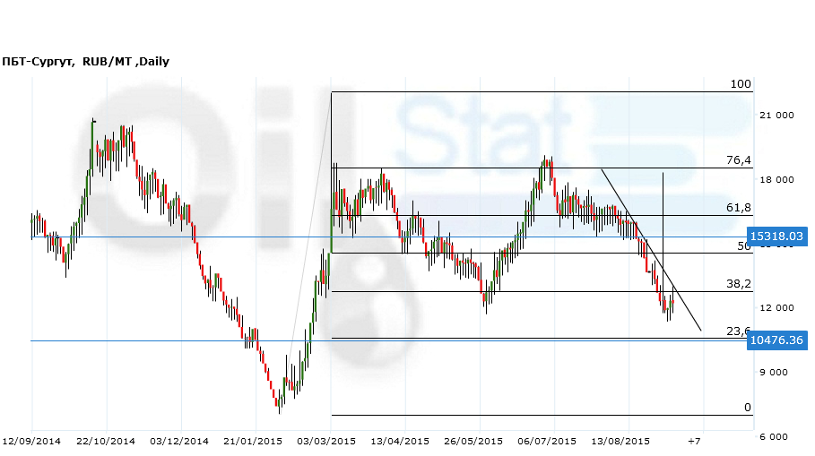Click the Fibonacci 0 level label
Image resolution: width=815 pixels, height=456 pixels.
[747, 408]
